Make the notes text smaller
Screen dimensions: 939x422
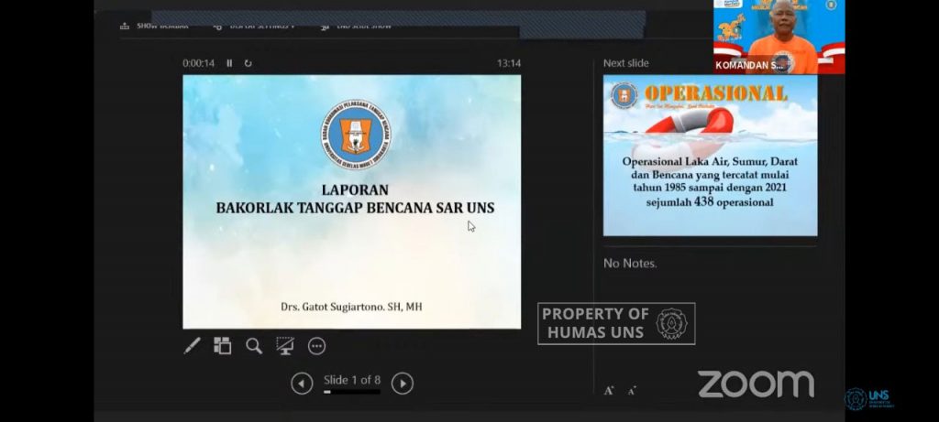(x=631, y=391)
